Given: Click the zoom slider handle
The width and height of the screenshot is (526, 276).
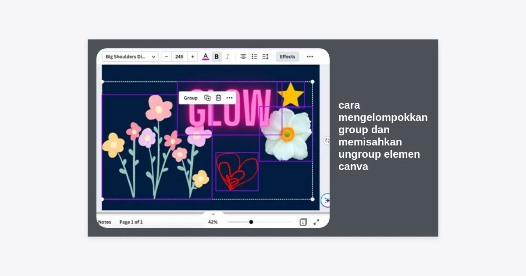Looking at the screenshot, I should [251, 222].
